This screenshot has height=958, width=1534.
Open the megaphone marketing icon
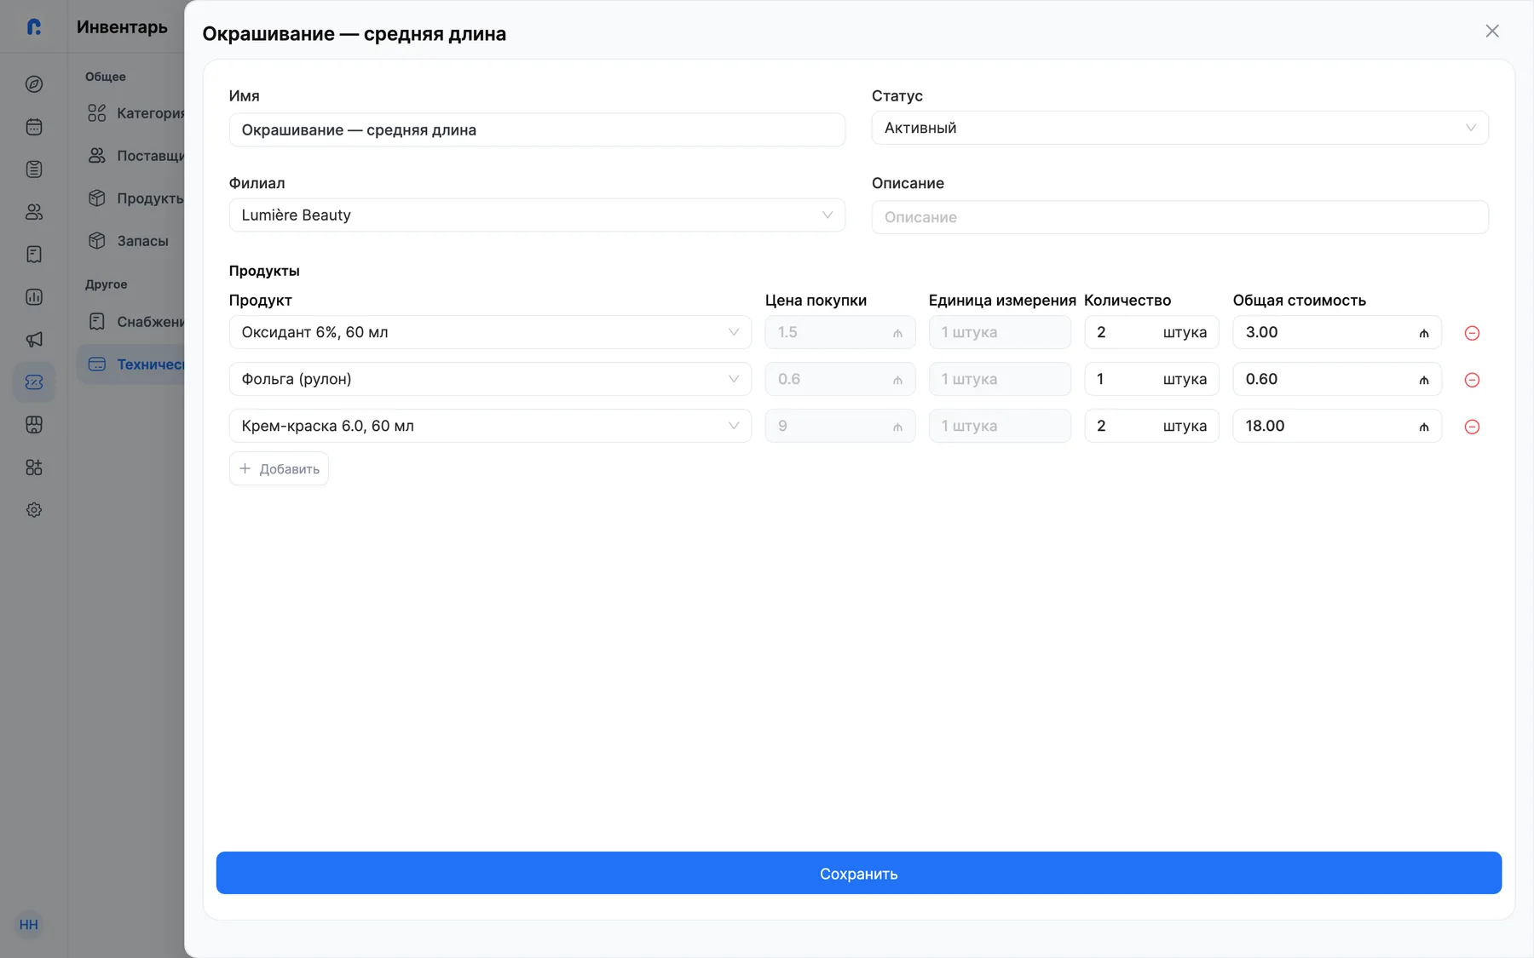pos(34,340)
